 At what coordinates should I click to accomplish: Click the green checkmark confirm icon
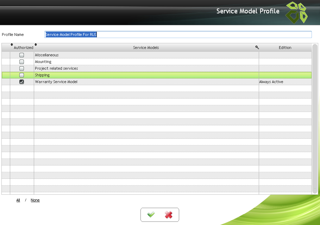[151, 215]
